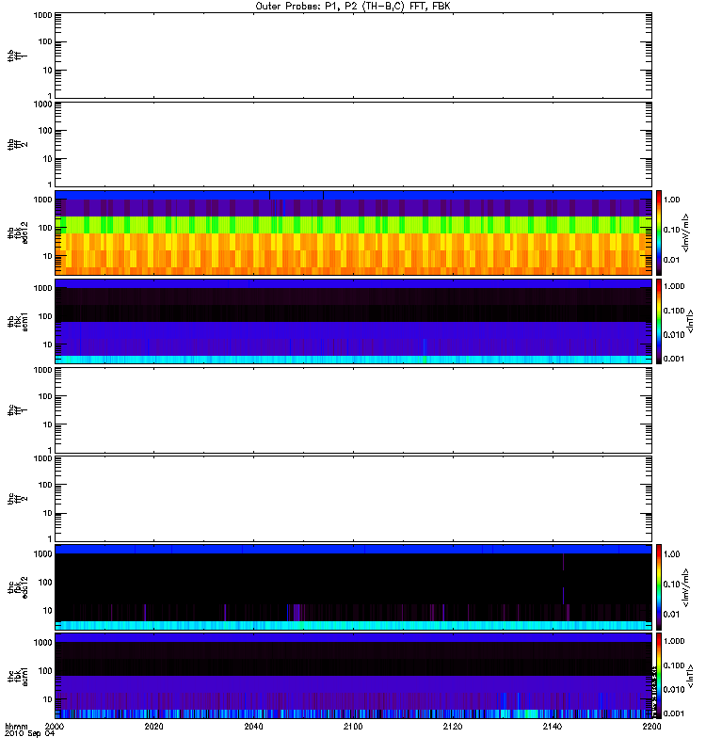Viewport: 706px width, 753px height.
Task: Click the '<|mV/m|>' unit label of thb edc12 color bar
Action: [x=686, y=232]
